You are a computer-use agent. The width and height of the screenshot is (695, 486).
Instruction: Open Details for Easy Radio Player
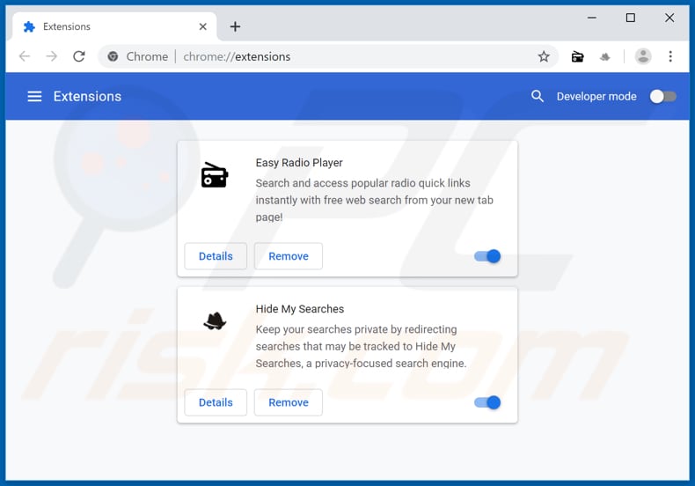pos(216,256)
